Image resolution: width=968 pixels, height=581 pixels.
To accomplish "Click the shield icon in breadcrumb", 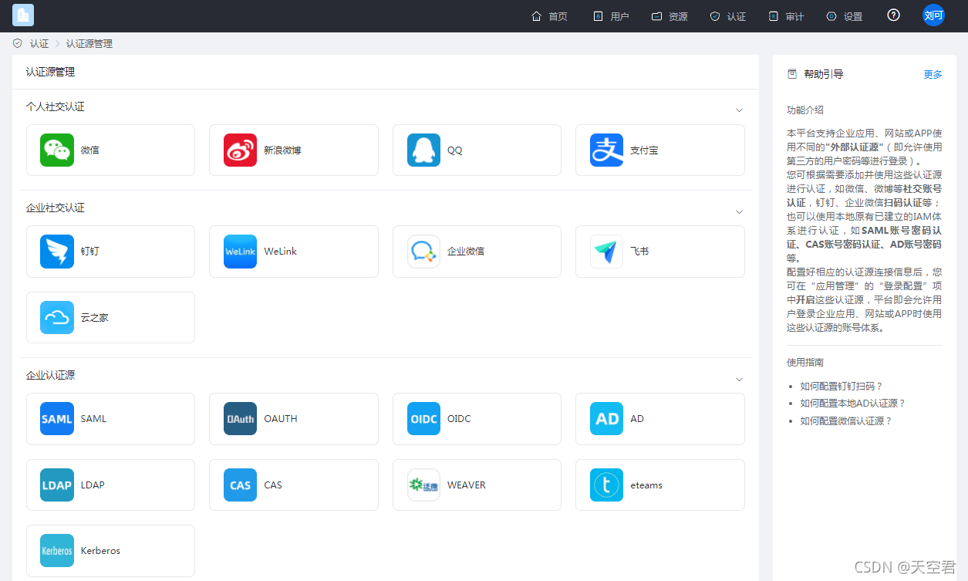I will (x=18, y=44).
